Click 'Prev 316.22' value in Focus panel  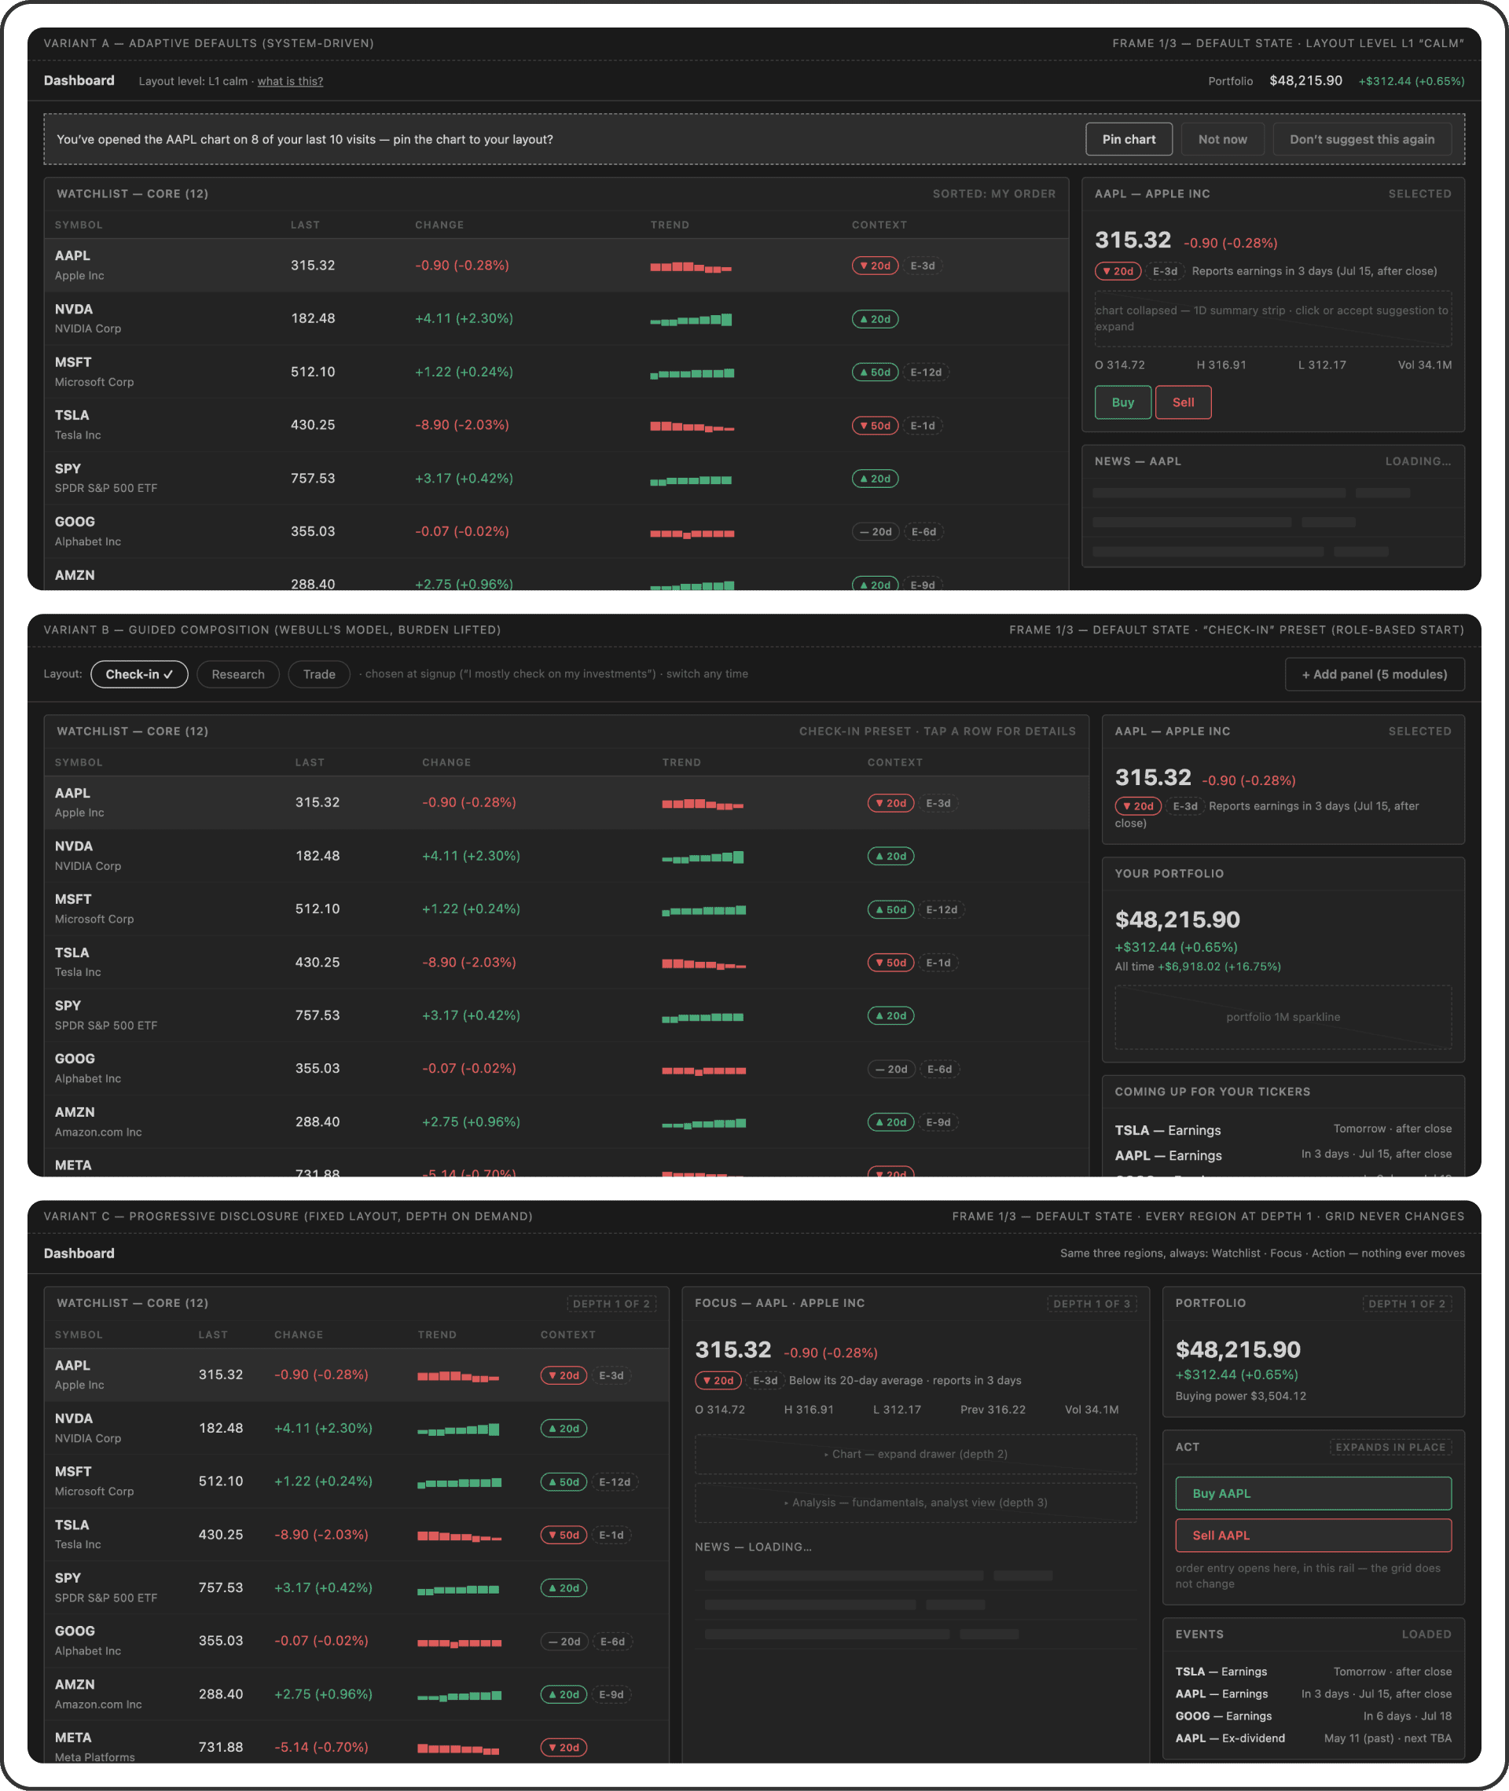(x=993, y=1410)
